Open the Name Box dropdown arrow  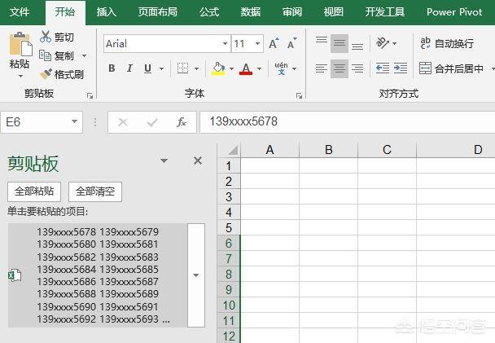point(75,121)
